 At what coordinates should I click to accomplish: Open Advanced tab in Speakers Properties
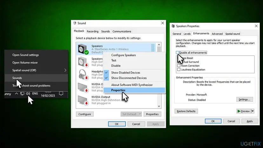[217, 34]
